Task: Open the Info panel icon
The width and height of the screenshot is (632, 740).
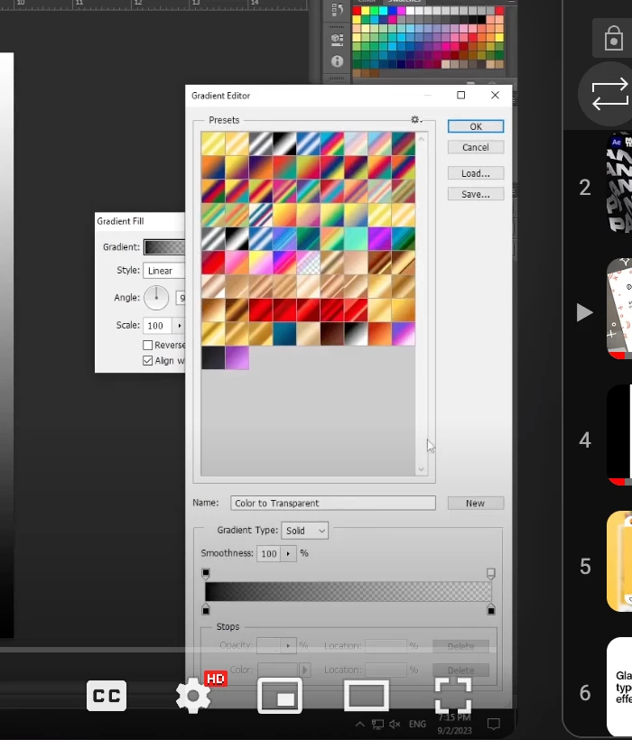Action: coord(337,60)
